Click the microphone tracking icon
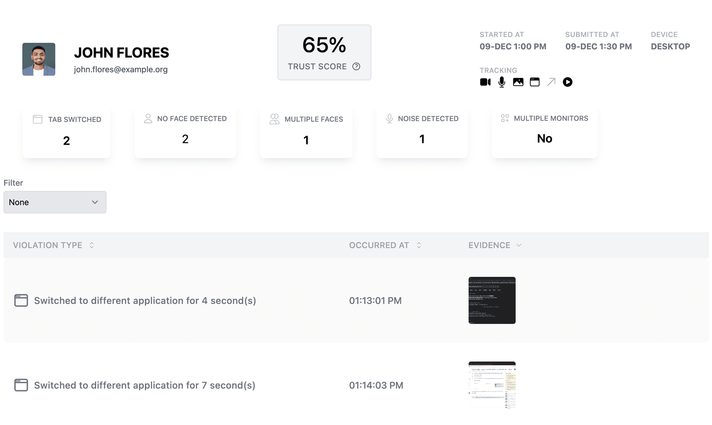 502,82
